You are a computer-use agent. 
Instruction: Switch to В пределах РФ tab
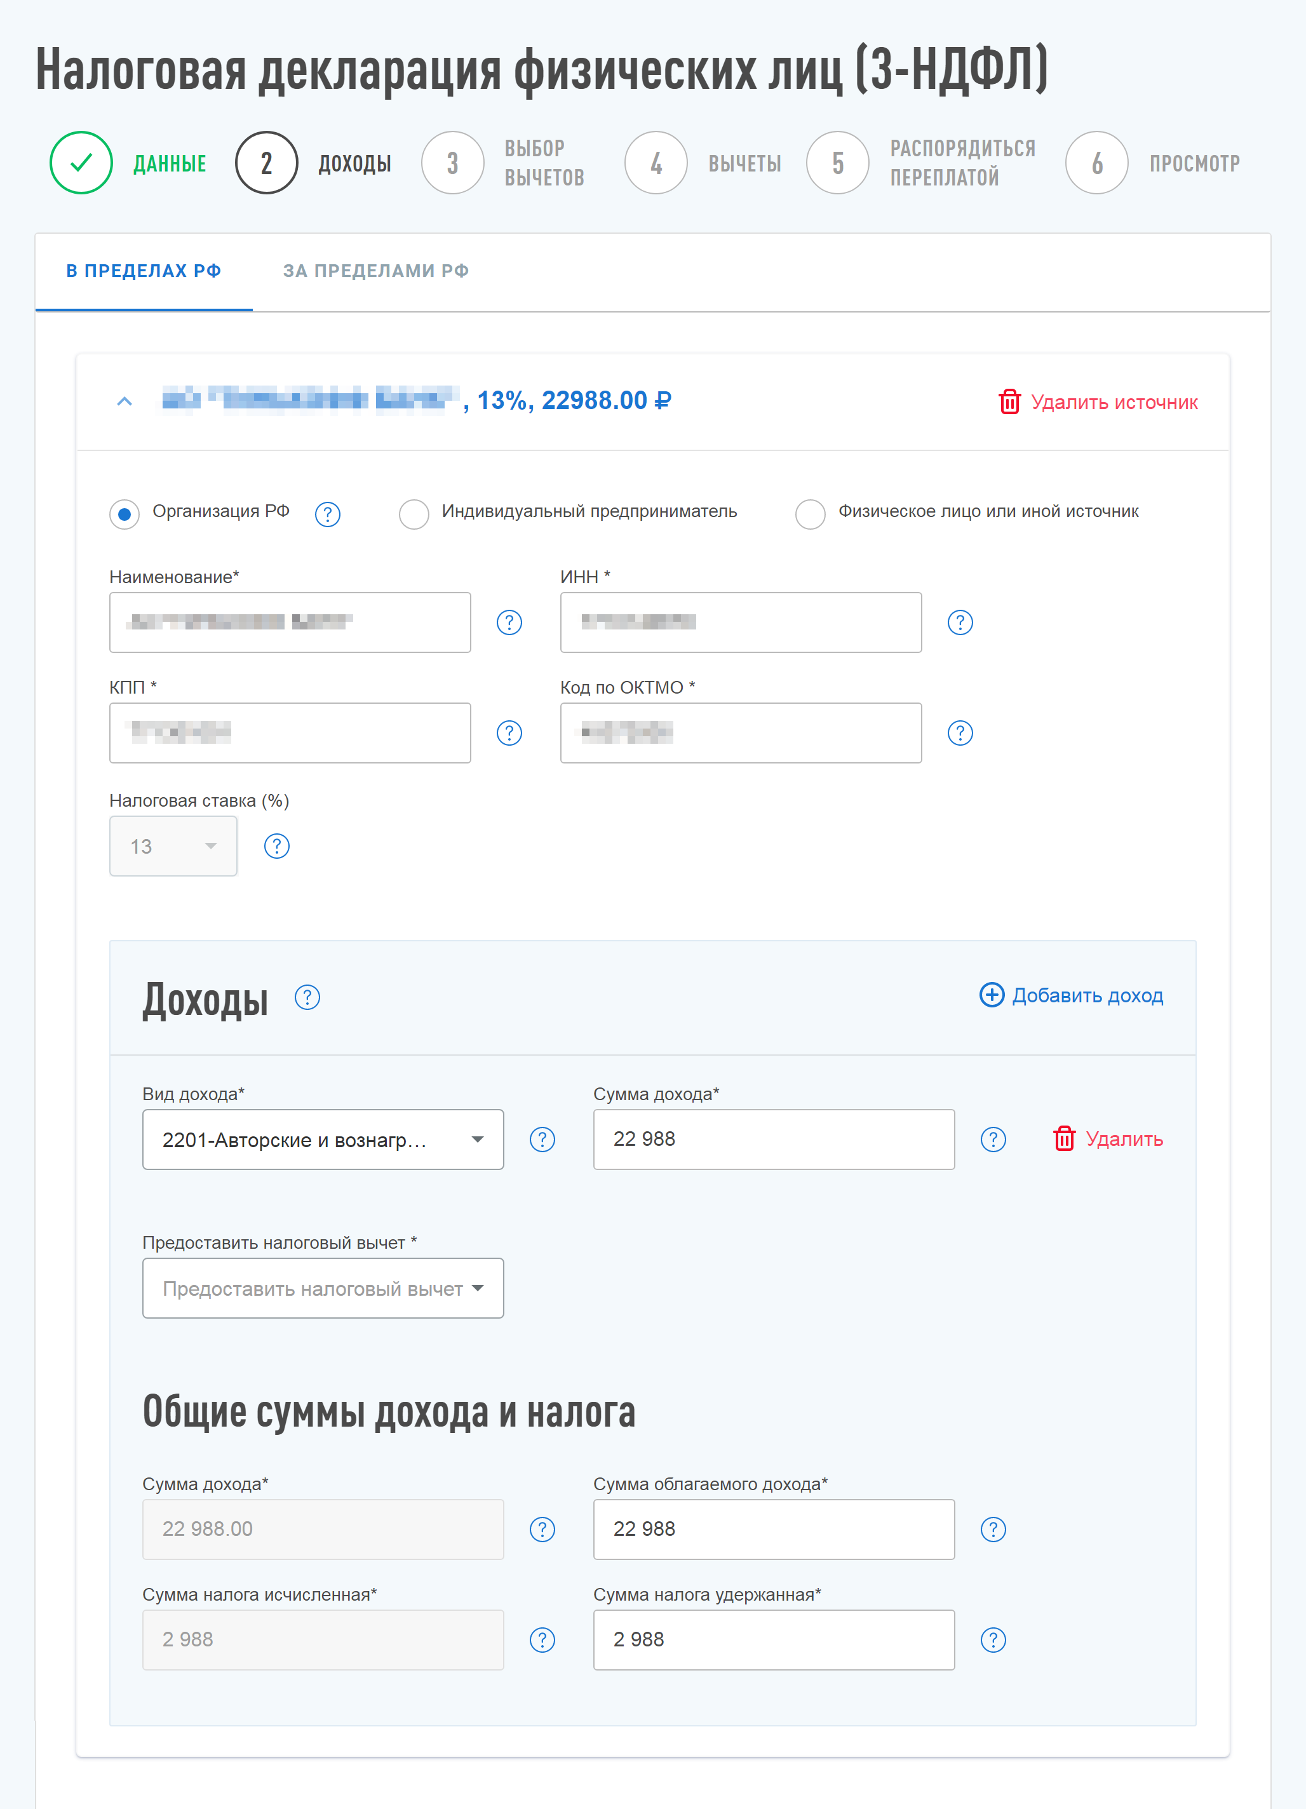[x=144, y=271]
